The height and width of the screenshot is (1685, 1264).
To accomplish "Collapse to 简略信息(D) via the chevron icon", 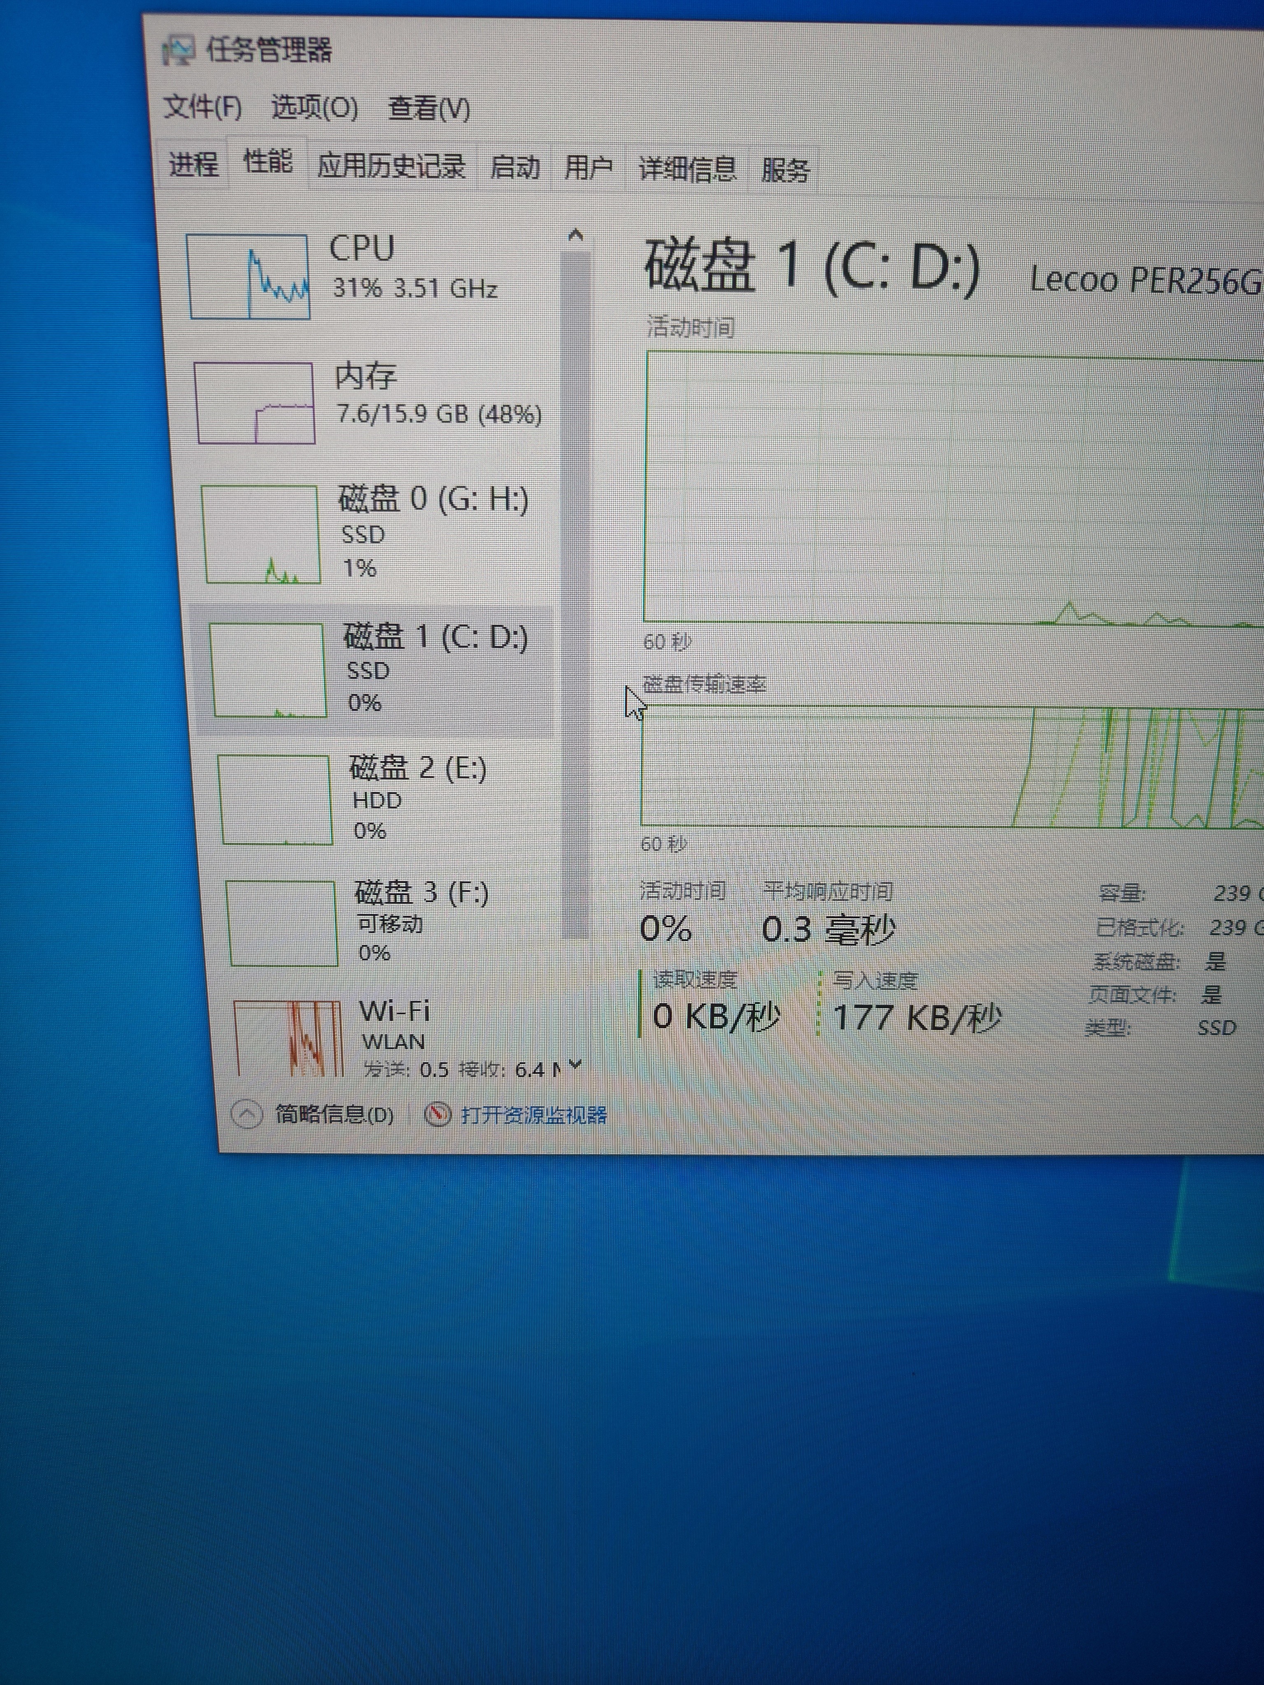I will pyautogui.click(x=247, y=1114).
